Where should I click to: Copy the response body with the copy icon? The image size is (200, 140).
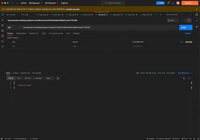click(184, 78)
